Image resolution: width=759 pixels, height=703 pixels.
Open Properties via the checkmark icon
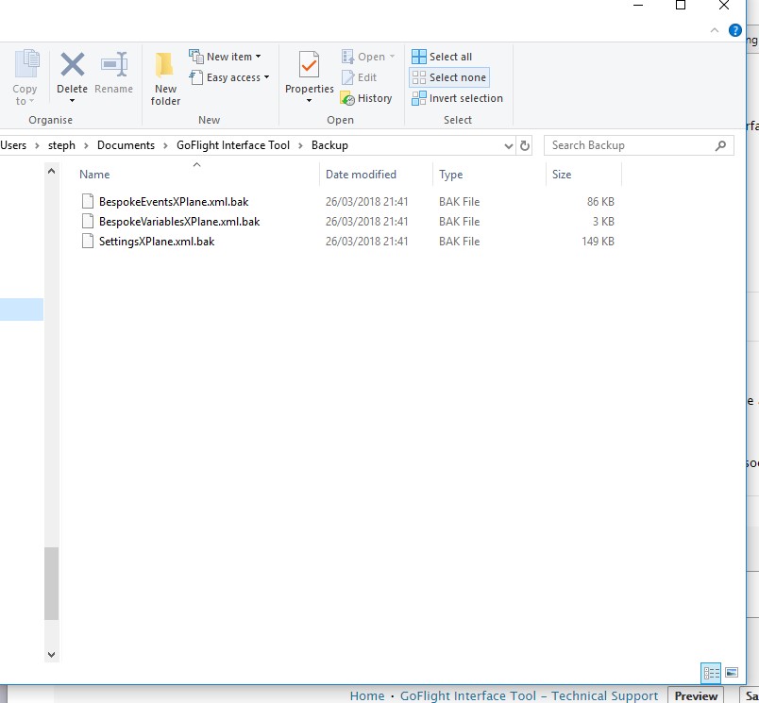coord(309,66)
